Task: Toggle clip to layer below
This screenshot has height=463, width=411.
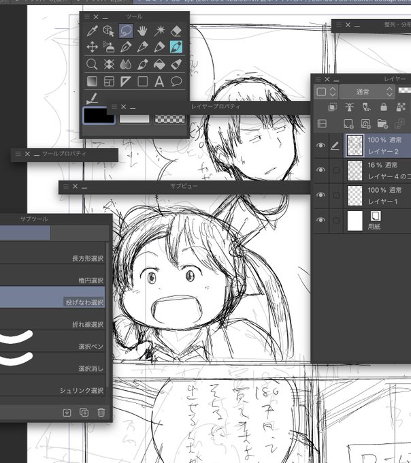Action: tap(333, 107)
